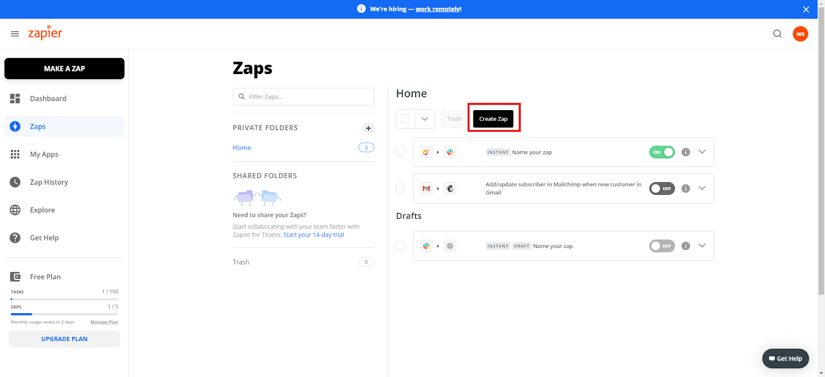825x377 pixels.
Task: Click the Slack trigger icon in draft zap
Action: (x=426, y=246)
